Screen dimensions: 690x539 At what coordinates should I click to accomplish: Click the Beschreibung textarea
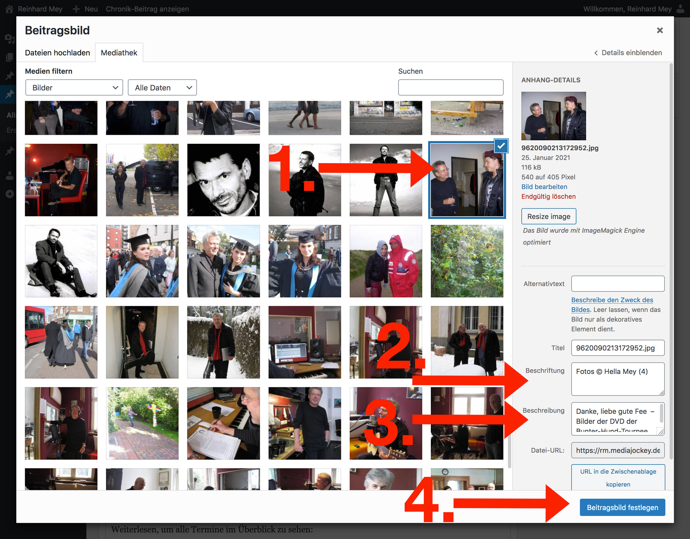point(618,419)
